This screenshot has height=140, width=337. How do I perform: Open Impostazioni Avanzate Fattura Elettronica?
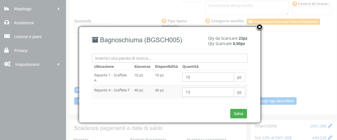pyautogui.click(x=283, y=21)
